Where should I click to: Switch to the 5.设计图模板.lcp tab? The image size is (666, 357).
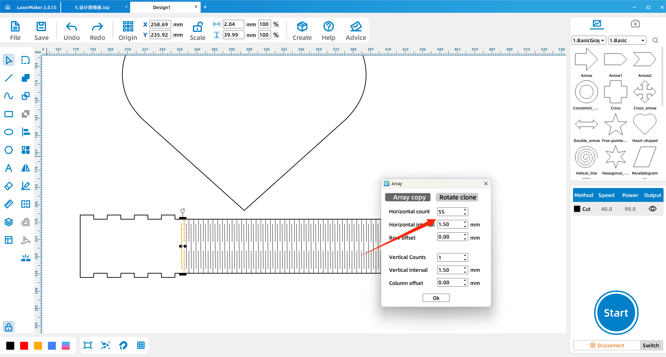tap(92, 7)
